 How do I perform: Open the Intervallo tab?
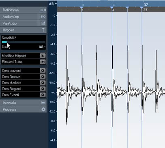pos(23,103)
